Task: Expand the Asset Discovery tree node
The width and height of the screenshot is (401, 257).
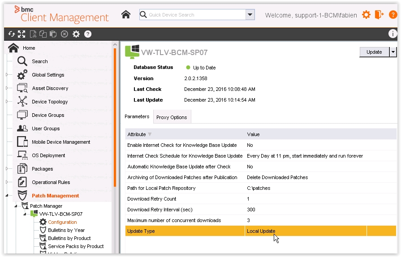Action: click(7, 88)
